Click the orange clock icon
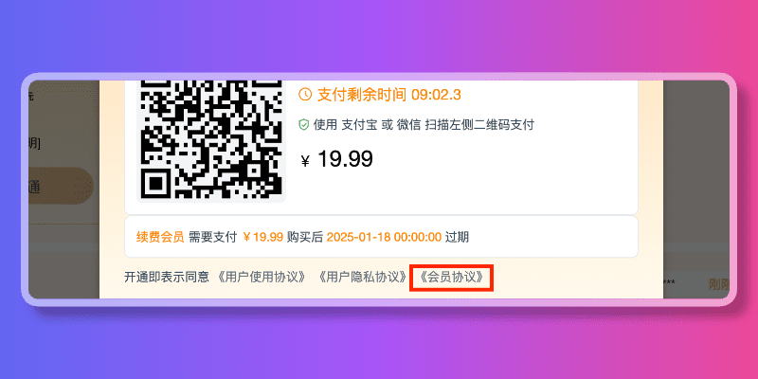This screenshot has height=379, width=758. point(305,94)
